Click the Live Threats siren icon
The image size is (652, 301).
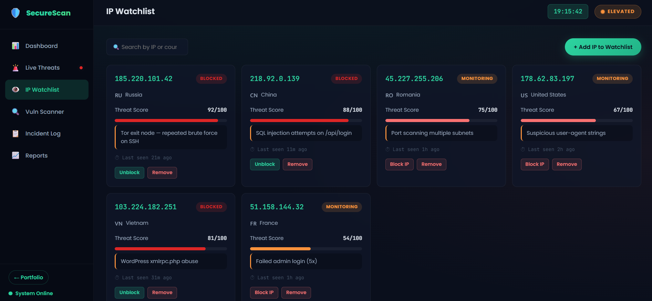click(15, 68)
